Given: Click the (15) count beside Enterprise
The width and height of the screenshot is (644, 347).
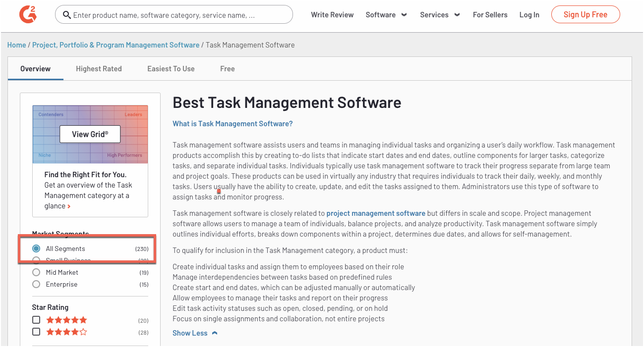Looking at the screenshot, I should pos(144,285).
